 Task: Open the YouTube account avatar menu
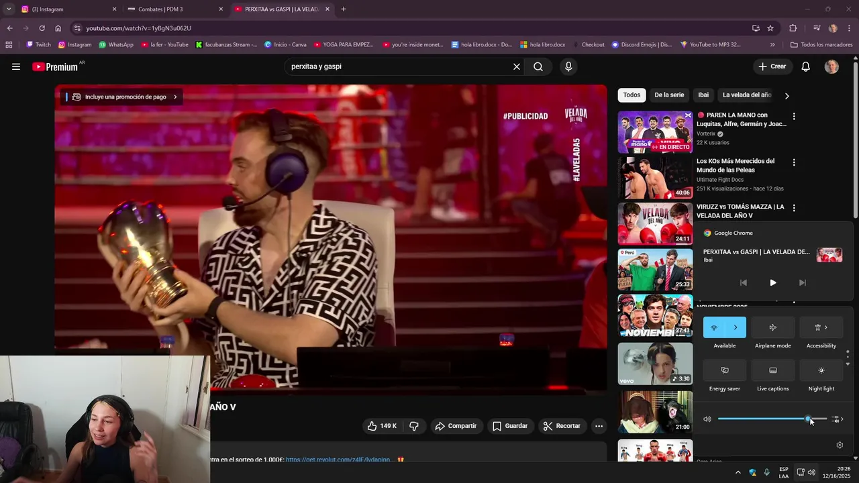tap(831, 66)
